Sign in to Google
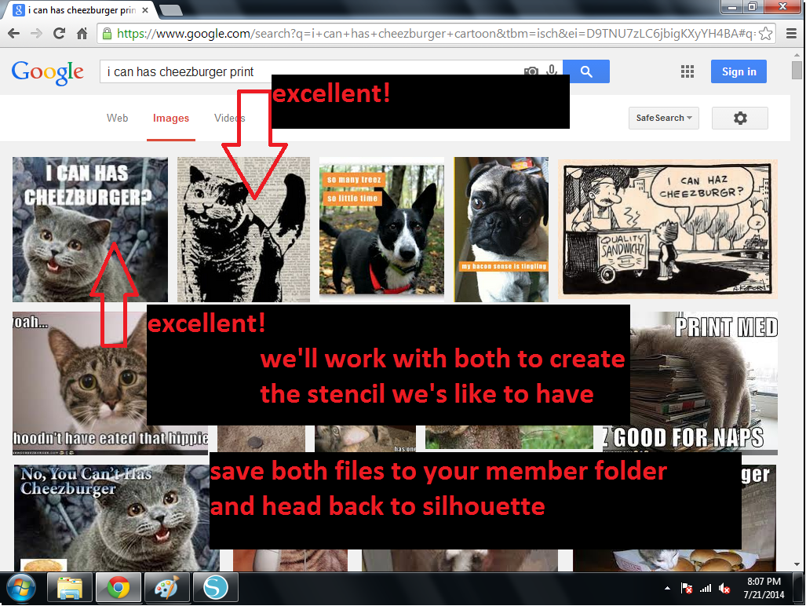This screenshot has height=606, width=806. pos(739,71)
